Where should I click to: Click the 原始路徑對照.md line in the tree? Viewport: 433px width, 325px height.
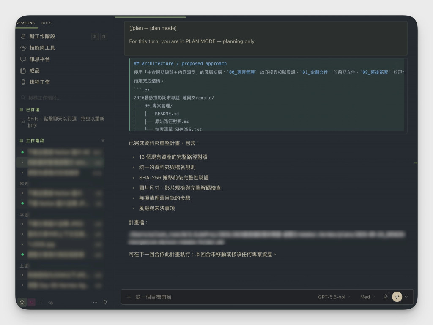[x=172, y=122]
